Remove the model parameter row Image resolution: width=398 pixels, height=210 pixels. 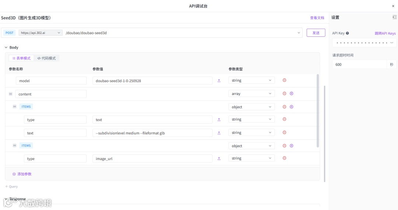tap(284, 80)
